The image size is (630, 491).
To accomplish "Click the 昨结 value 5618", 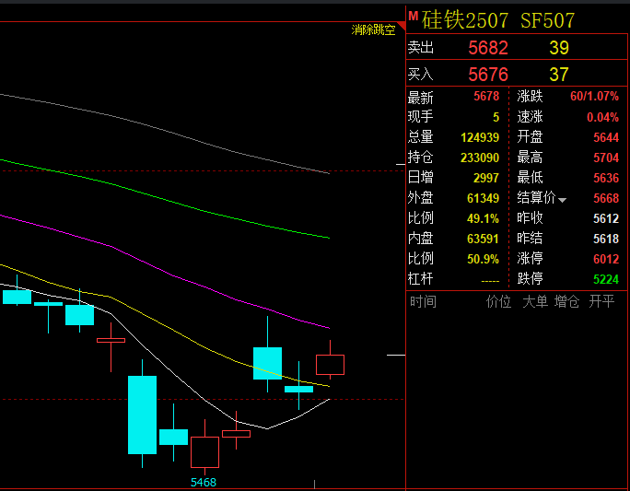I will point(606,240).
